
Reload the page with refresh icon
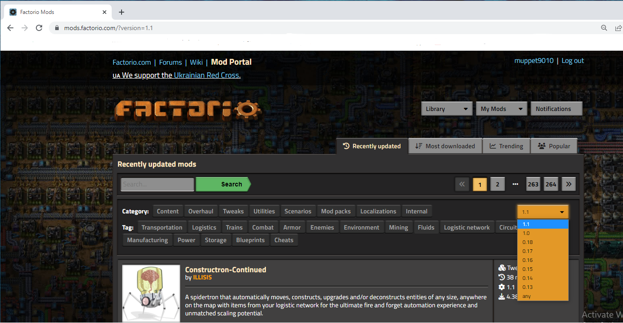(x=39, y=28)
